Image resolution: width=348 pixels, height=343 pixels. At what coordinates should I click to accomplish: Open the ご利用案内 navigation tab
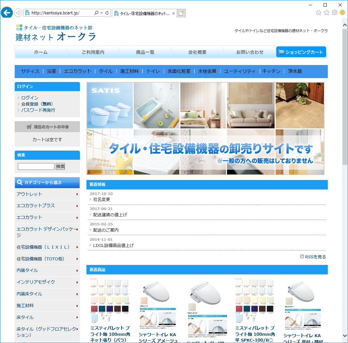[93, 52]
